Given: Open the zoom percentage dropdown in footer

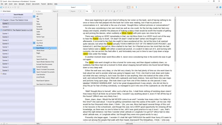Looking at the screenshot, I should (39, 124).
